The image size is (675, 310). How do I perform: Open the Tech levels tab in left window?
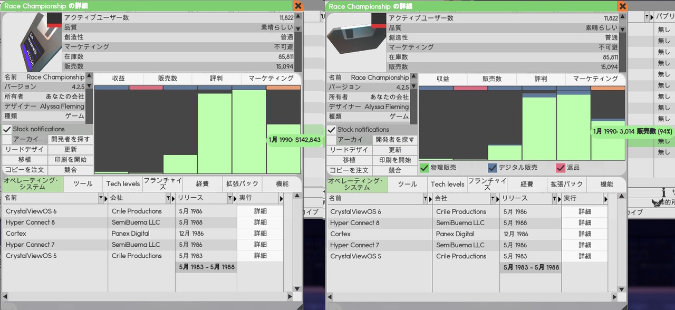123,184
